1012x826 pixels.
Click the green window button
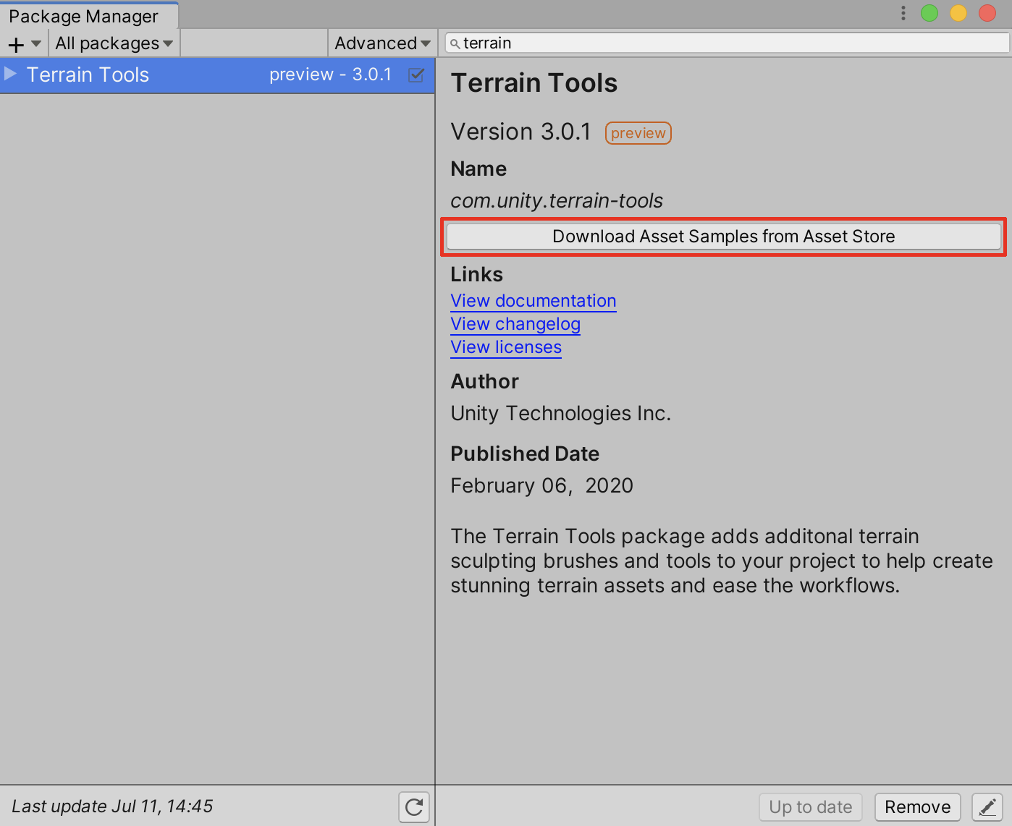(929, 13)
